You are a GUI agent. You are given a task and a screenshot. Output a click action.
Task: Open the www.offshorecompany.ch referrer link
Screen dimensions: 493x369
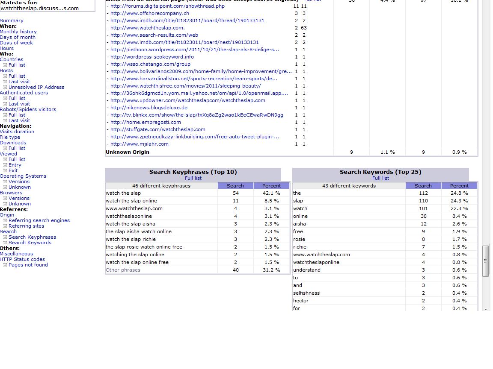[x=150, y=13]
